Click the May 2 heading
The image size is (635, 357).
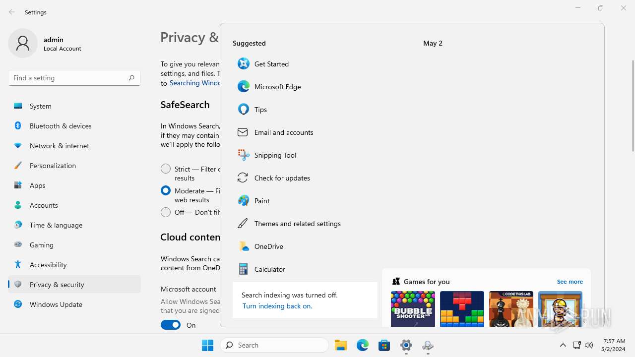click(x=433, y=43)
